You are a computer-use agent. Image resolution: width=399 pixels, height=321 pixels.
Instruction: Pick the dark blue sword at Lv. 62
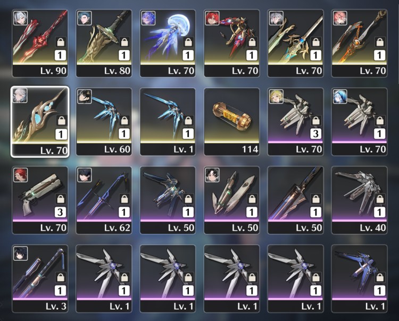(x=104, y=200)
